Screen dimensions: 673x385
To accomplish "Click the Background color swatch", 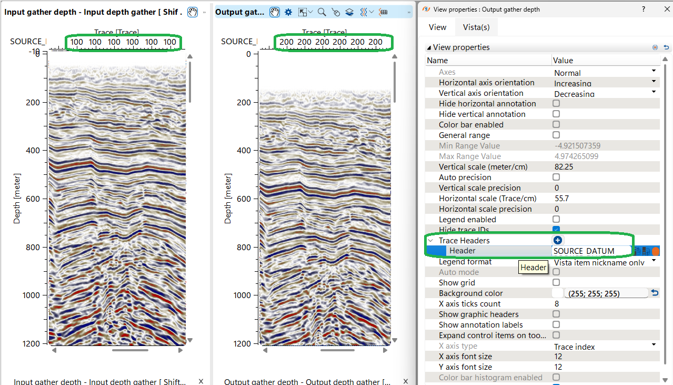I will (558, 293).
